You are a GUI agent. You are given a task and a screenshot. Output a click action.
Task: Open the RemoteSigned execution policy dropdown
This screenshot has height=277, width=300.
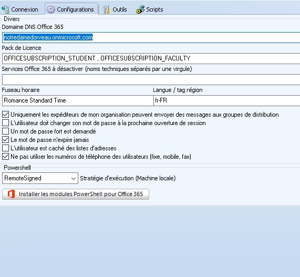point(40,178)
